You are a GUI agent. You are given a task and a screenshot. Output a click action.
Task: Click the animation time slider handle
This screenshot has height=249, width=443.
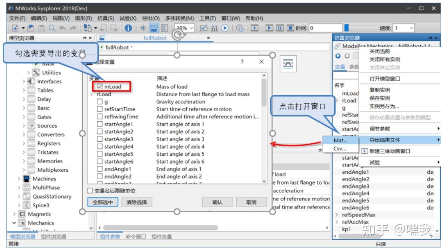pyautogui.click(x=347, y=28)
